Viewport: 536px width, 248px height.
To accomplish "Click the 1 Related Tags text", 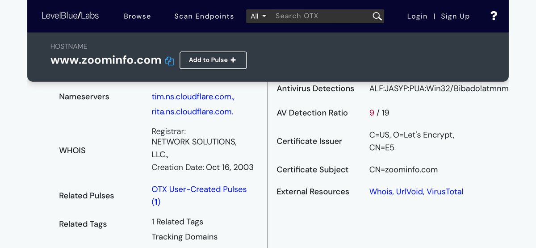I will click(x=177, y=222).
